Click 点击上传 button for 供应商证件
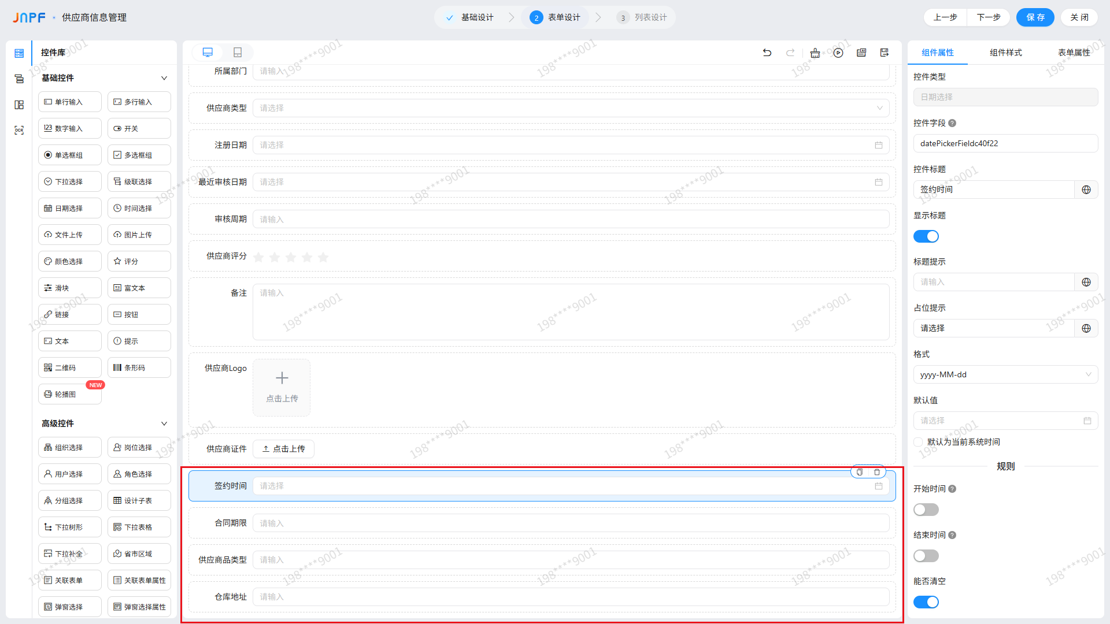Image resolution: width=1110 pixels, height=624 pixels. 284,449
